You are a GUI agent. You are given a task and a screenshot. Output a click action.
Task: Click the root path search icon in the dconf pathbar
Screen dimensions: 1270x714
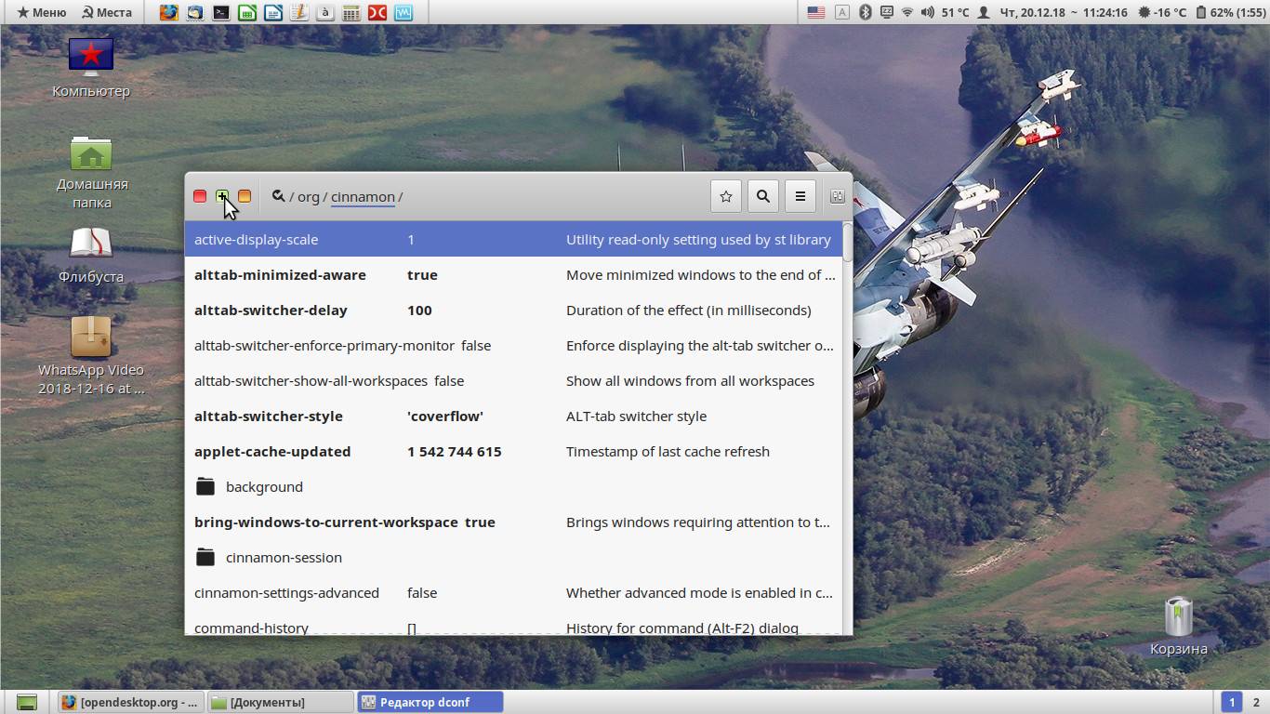[x=278, y=196]
